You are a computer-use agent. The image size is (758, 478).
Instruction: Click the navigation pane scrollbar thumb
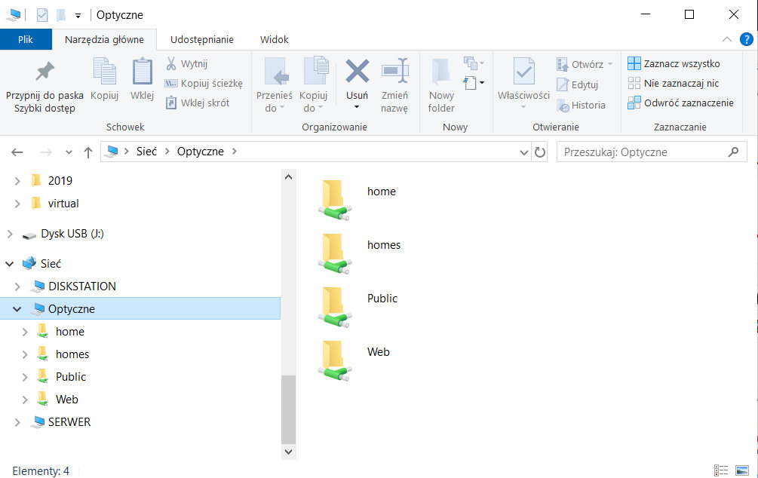[289, 409]
